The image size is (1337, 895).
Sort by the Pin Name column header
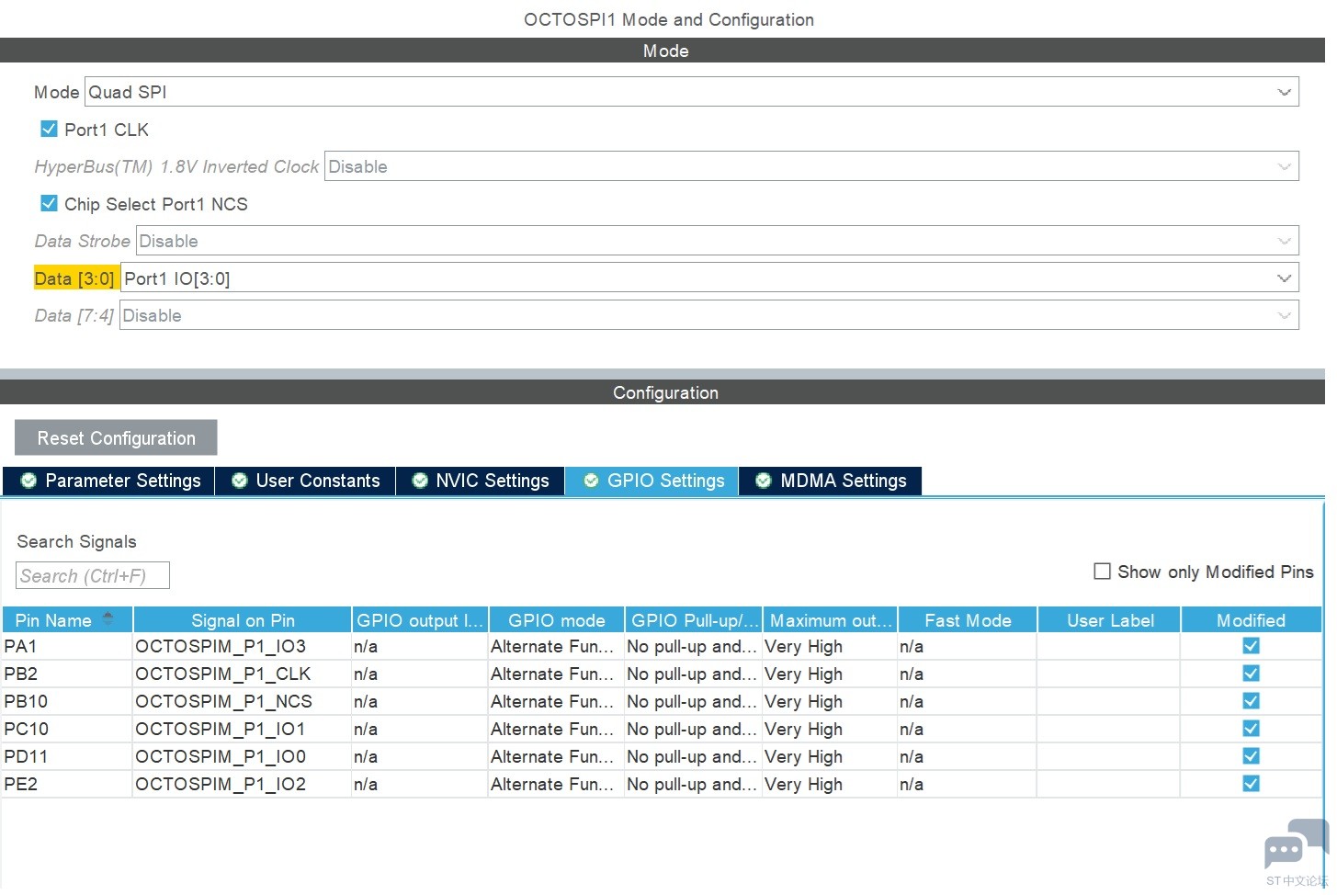click(x=68, y=620)
